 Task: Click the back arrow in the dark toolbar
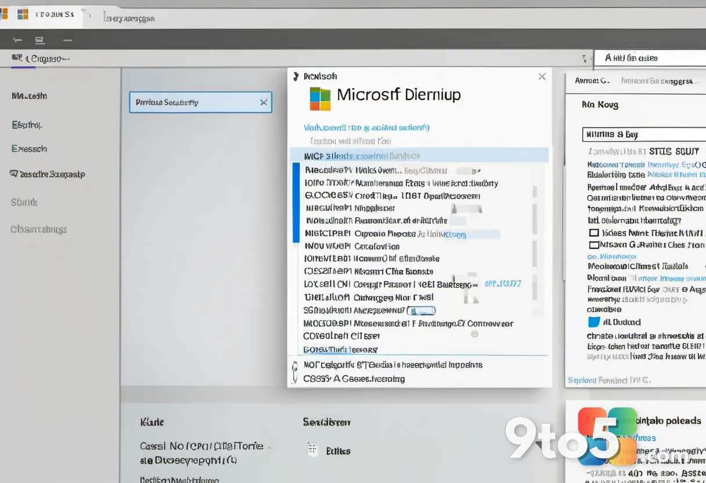[x=17, y=40]
